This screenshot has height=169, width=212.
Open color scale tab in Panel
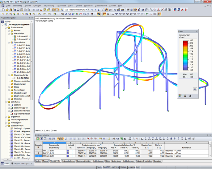180,96
